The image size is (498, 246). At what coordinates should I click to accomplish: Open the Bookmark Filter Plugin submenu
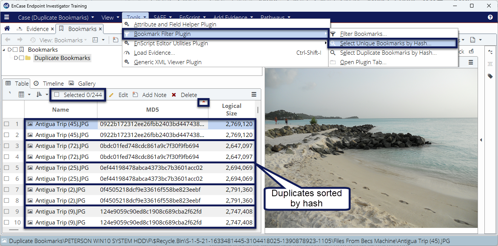tap(226, 34)
